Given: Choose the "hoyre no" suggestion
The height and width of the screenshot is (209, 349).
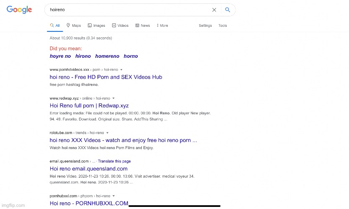Looking at the screenshot, I should coord(60,56).
